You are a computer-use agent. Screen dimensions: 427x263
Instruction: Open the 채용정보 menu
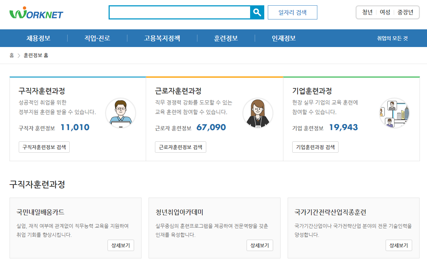(38, 38)
